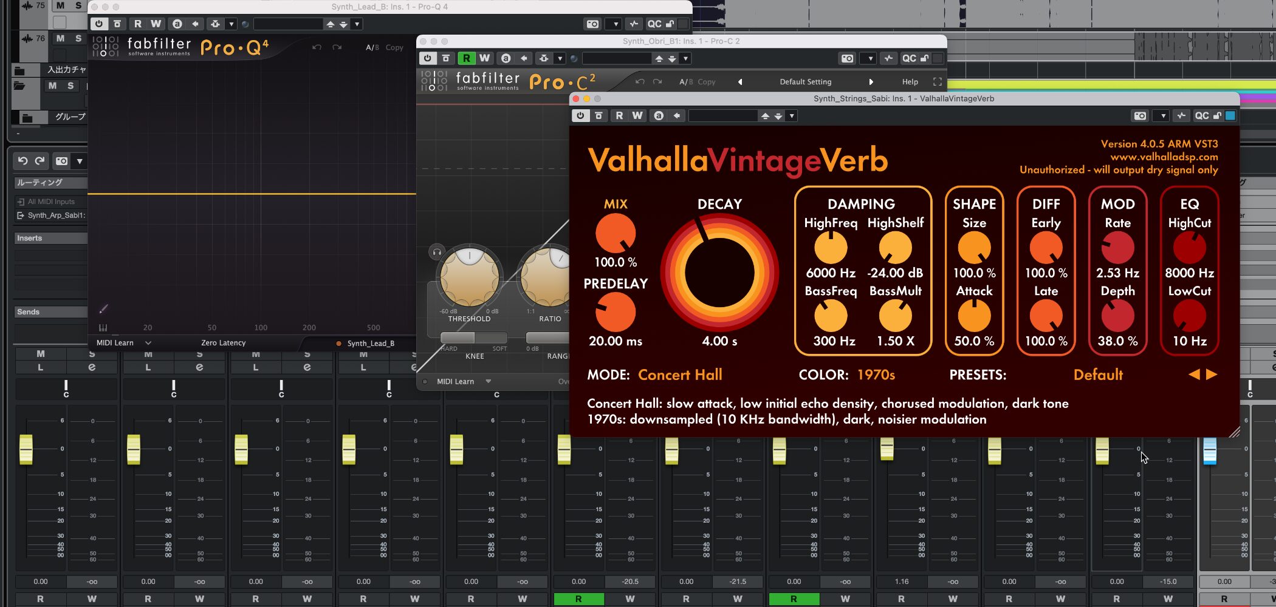Image resolution: width=1276 pixels, height=607 pixels.
Task: Select previous preset with left arrow
Action: [1194, 375]
